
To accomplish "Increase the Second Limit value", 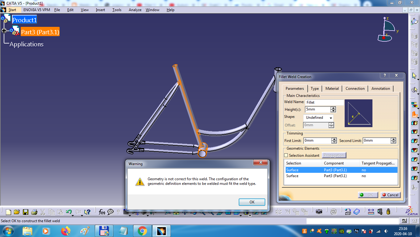I will coord(393,139).
